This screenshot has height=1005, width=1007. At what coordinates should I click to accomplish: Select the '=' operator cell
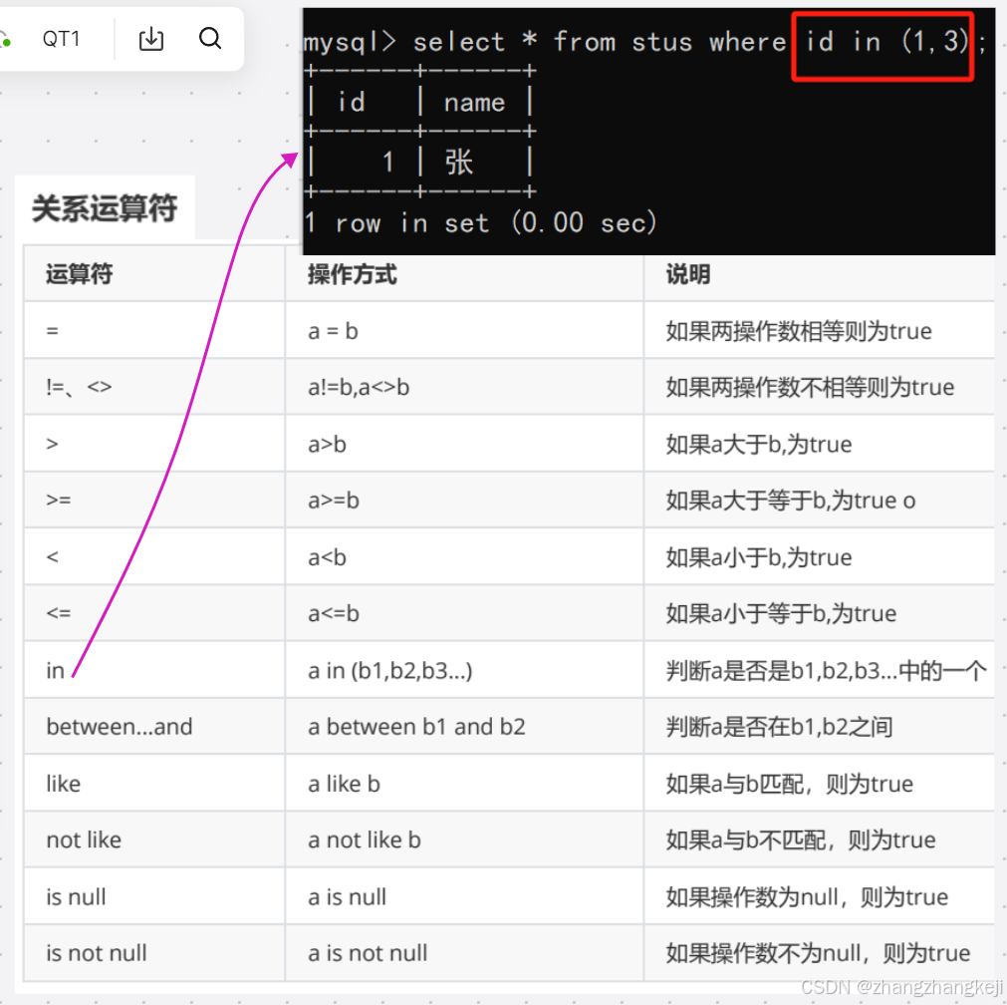click(x=154, y=330)
